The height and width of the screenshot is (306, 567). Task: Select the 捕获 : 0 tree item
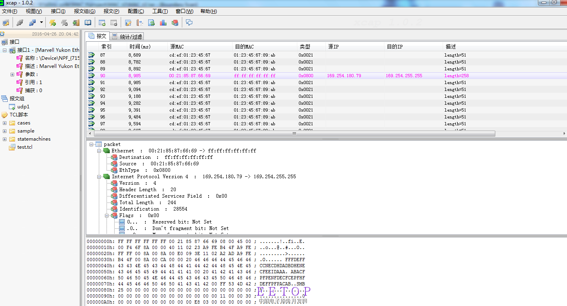pyautogui.click(x=33, y=91)
